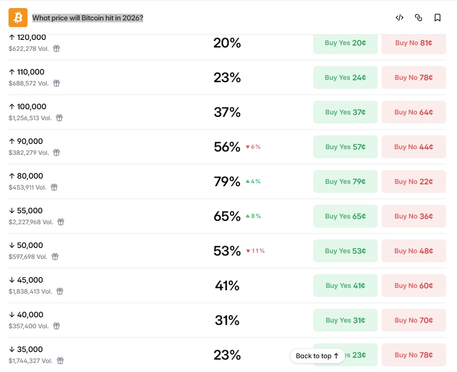Click gift icon for ↓ 35,000 row

[x=60, y=361]
